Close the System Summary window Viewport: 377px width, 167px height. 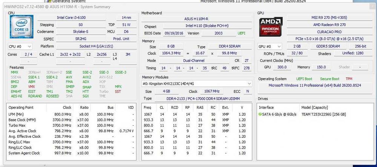372,7
